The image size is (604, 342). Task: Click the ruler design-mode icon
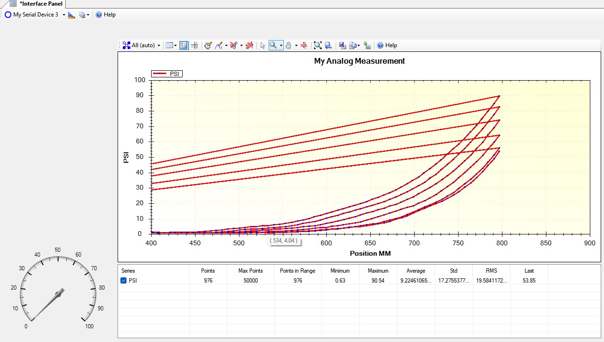tap(72, 15)
